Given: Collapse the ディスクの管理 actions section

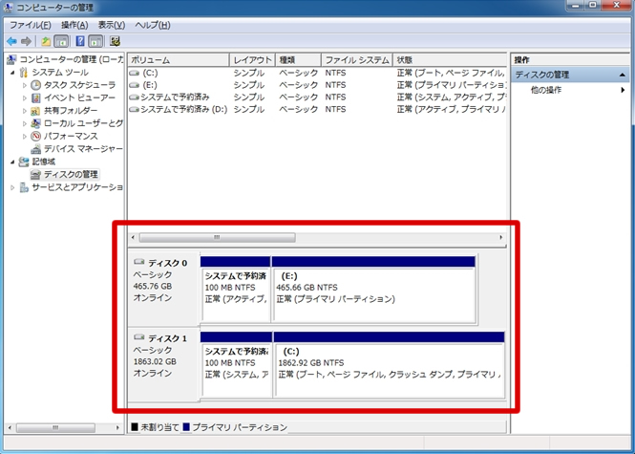Looking at the screenshot, I should (x=622, y=75).
